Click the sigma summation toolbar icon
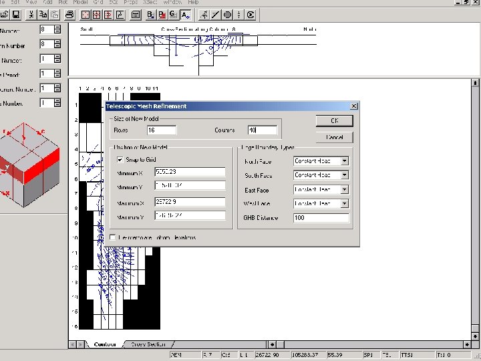 (x=251, y=15)
